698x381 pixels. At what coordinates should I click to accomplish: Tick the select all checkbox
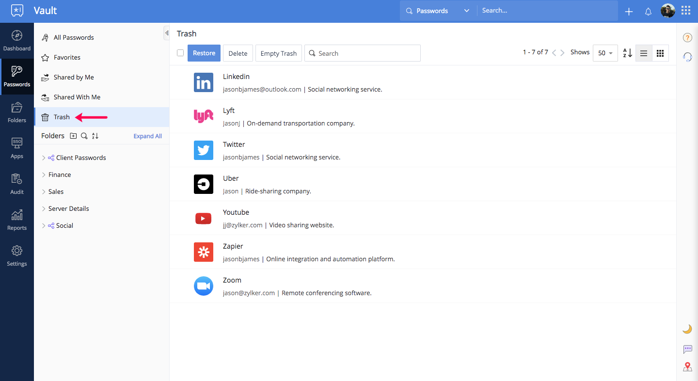click(180, 53)
